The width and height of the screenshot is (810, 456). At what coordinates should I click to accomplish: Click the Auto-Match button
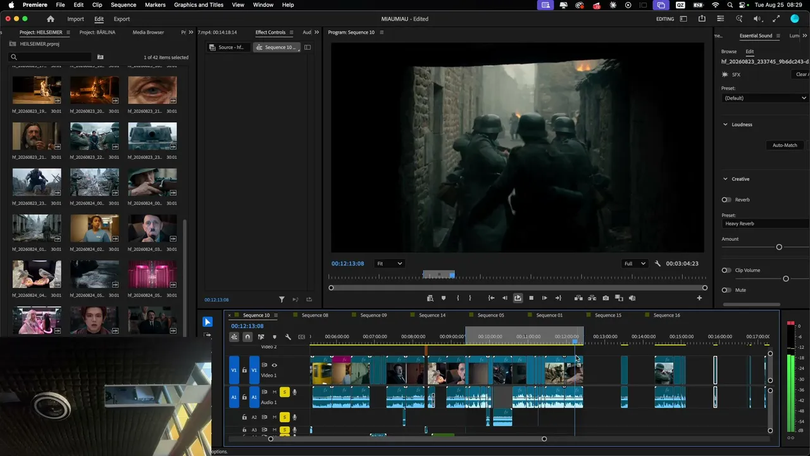click(x=785, y=146)
